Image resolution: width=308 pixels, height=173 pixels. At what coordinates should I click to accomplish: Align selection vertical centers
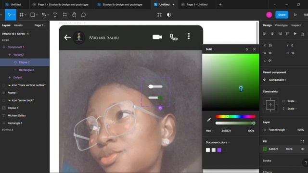[295, 34]
